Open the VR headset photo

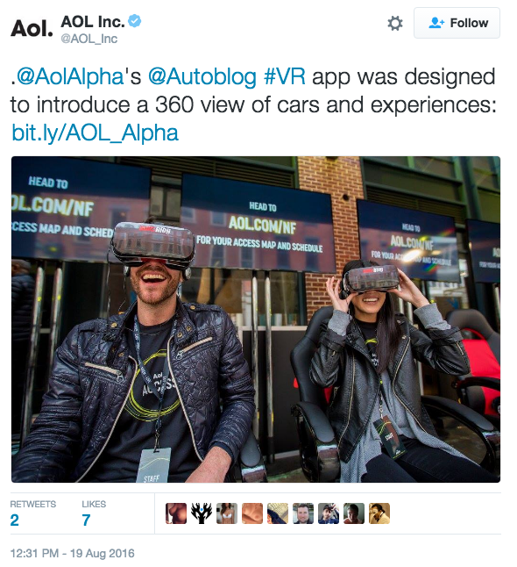pyautogui.click(x=256, y=319)
